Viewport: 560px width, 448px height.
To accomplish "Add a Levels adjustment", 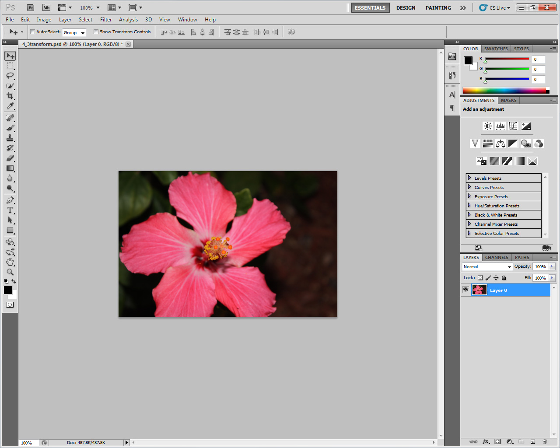I will [x=500, y=126].
